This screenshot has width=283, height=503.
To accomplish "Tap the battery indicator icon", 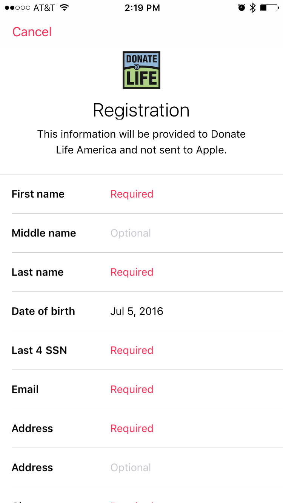I will click(269, 8).
